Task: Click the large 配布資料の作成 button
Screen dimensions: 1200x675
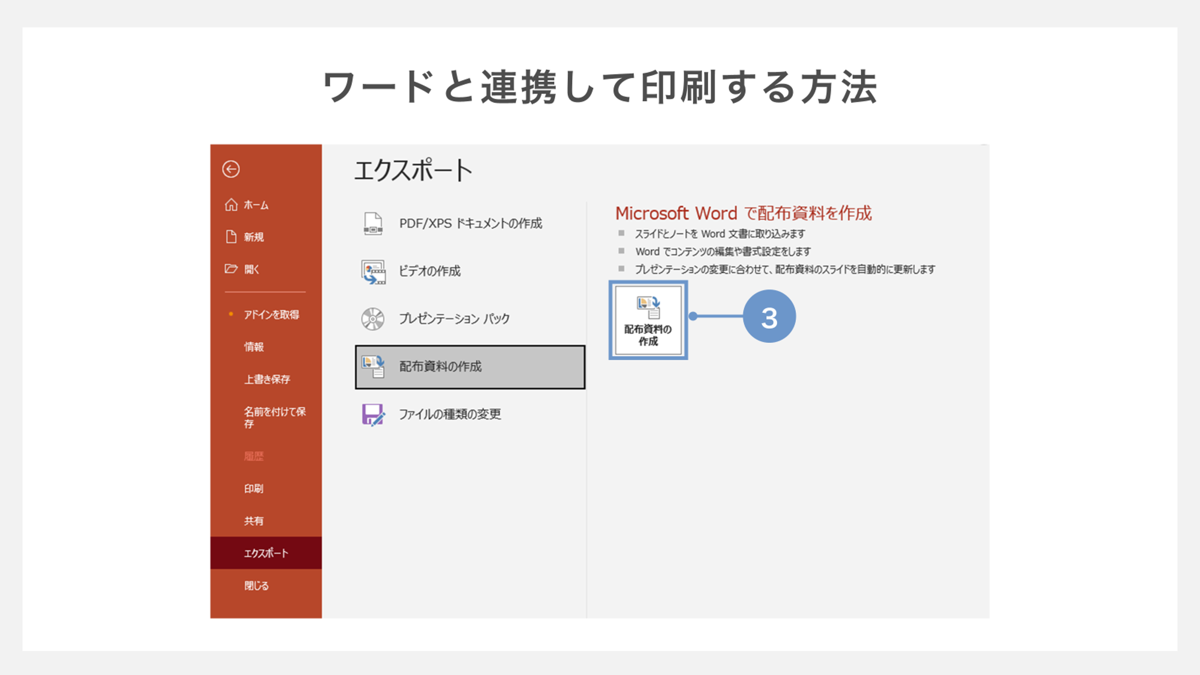Action: click(x=648, y=320)
